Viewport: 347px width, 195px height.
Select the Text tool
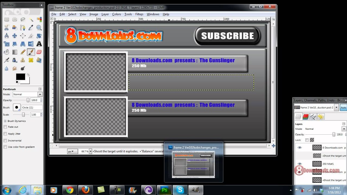pos(39,44)
